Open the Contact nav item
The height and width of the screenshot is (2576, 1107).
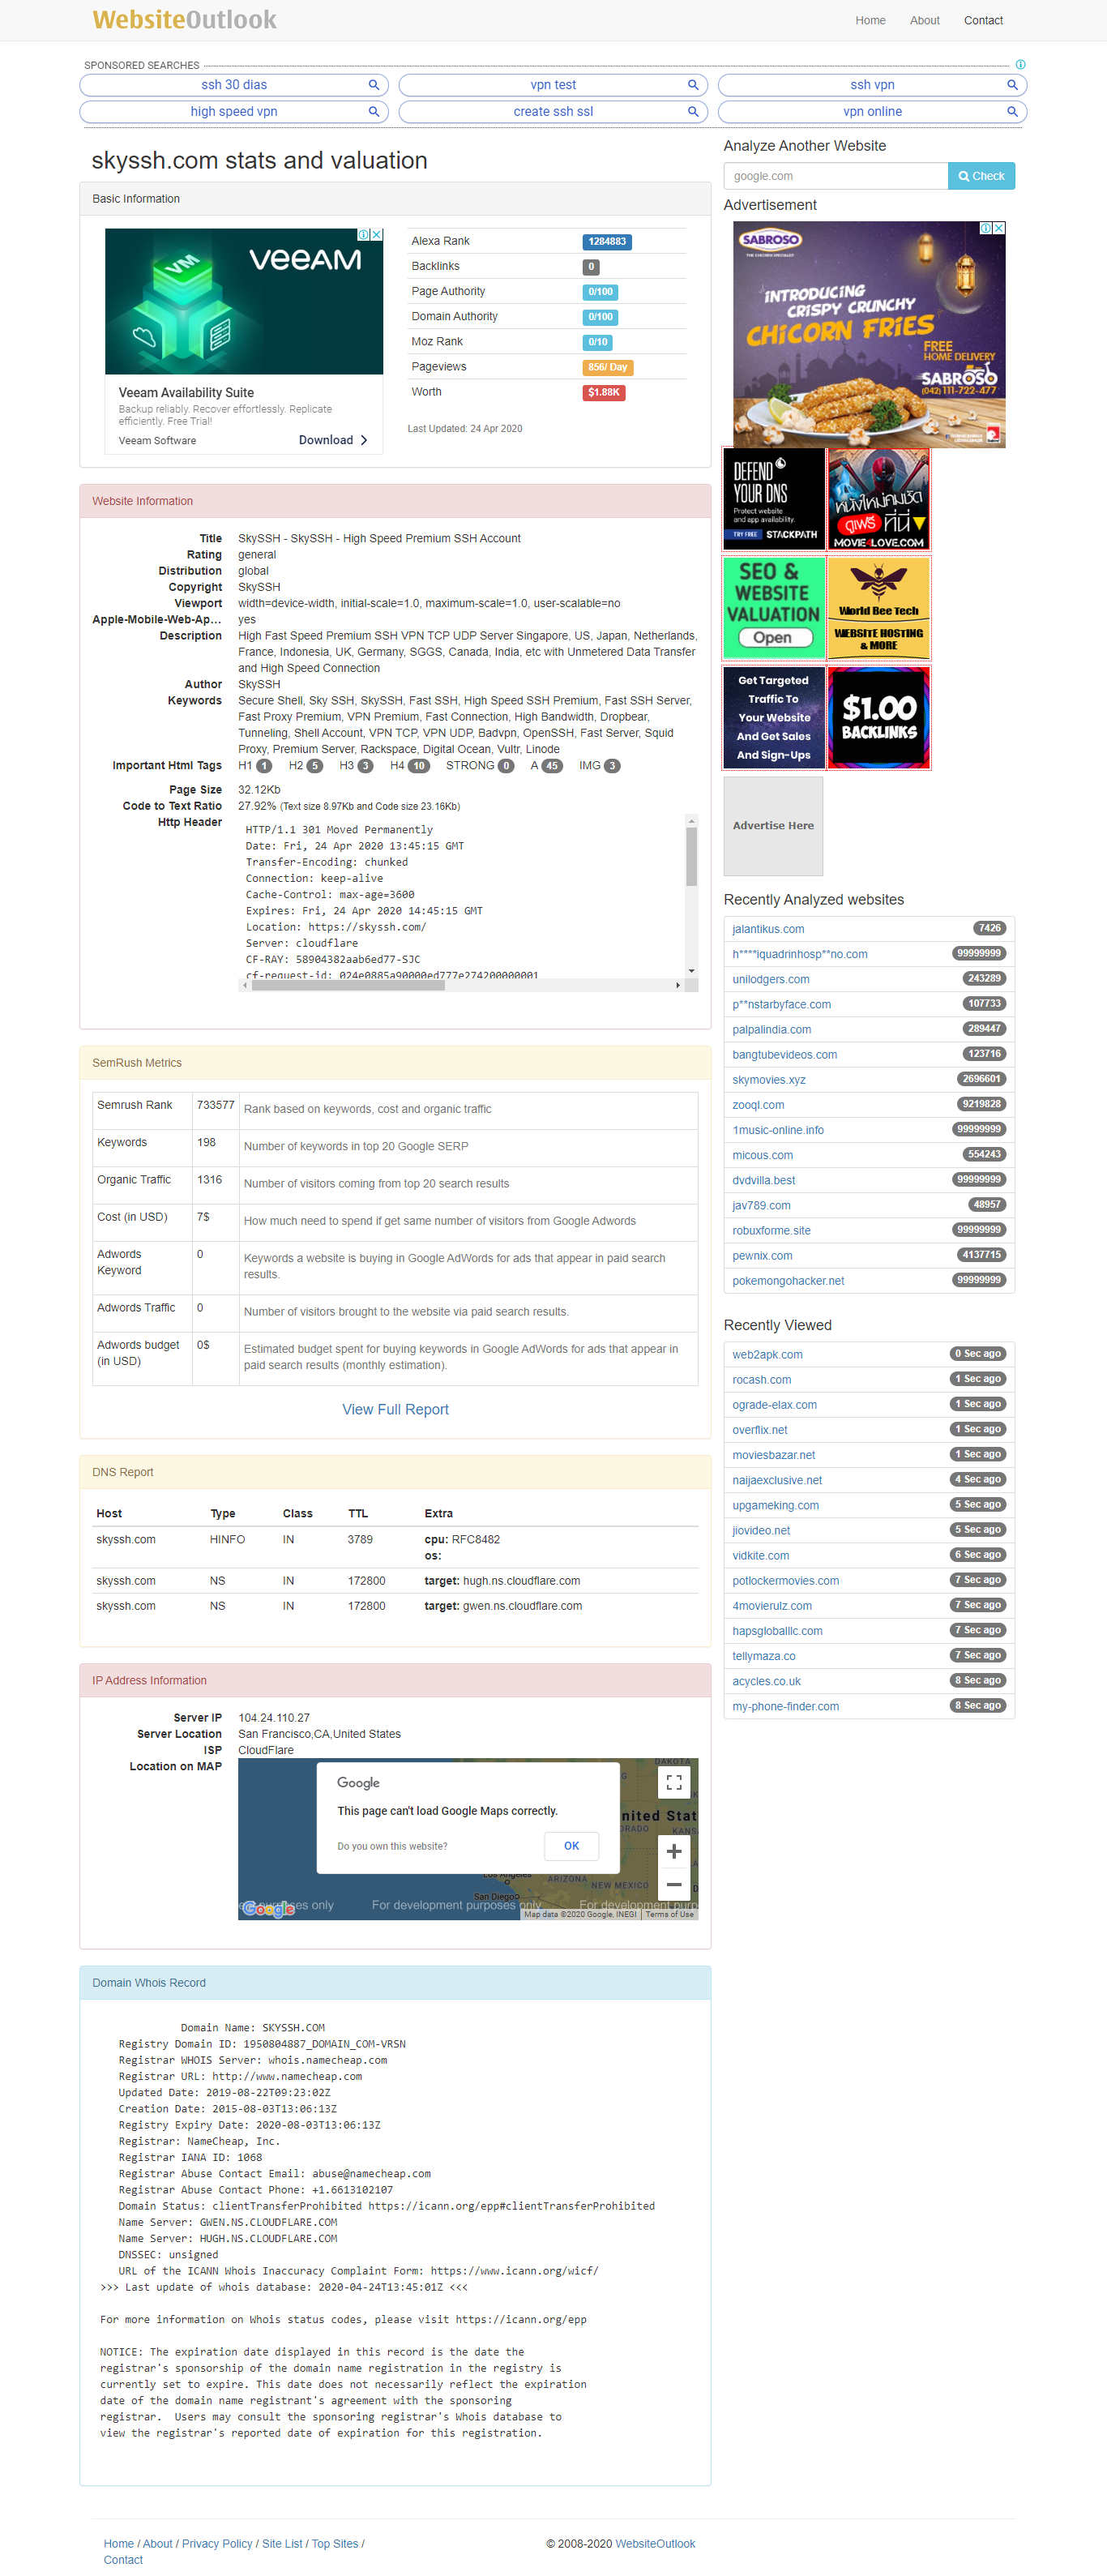pyautogui.click(x=983, y=20)
